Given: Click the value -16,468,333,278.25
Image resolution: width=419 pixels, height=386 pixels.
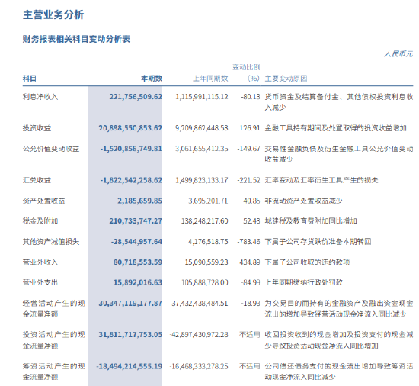Looking at the screenshot, I should point(199,366).
